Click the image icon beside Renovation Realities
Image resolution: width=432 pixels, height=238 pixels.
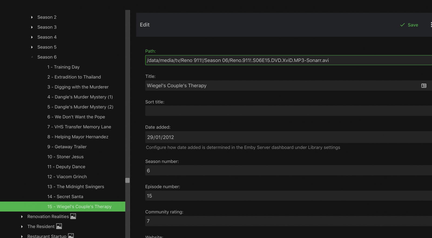(73, 216)
